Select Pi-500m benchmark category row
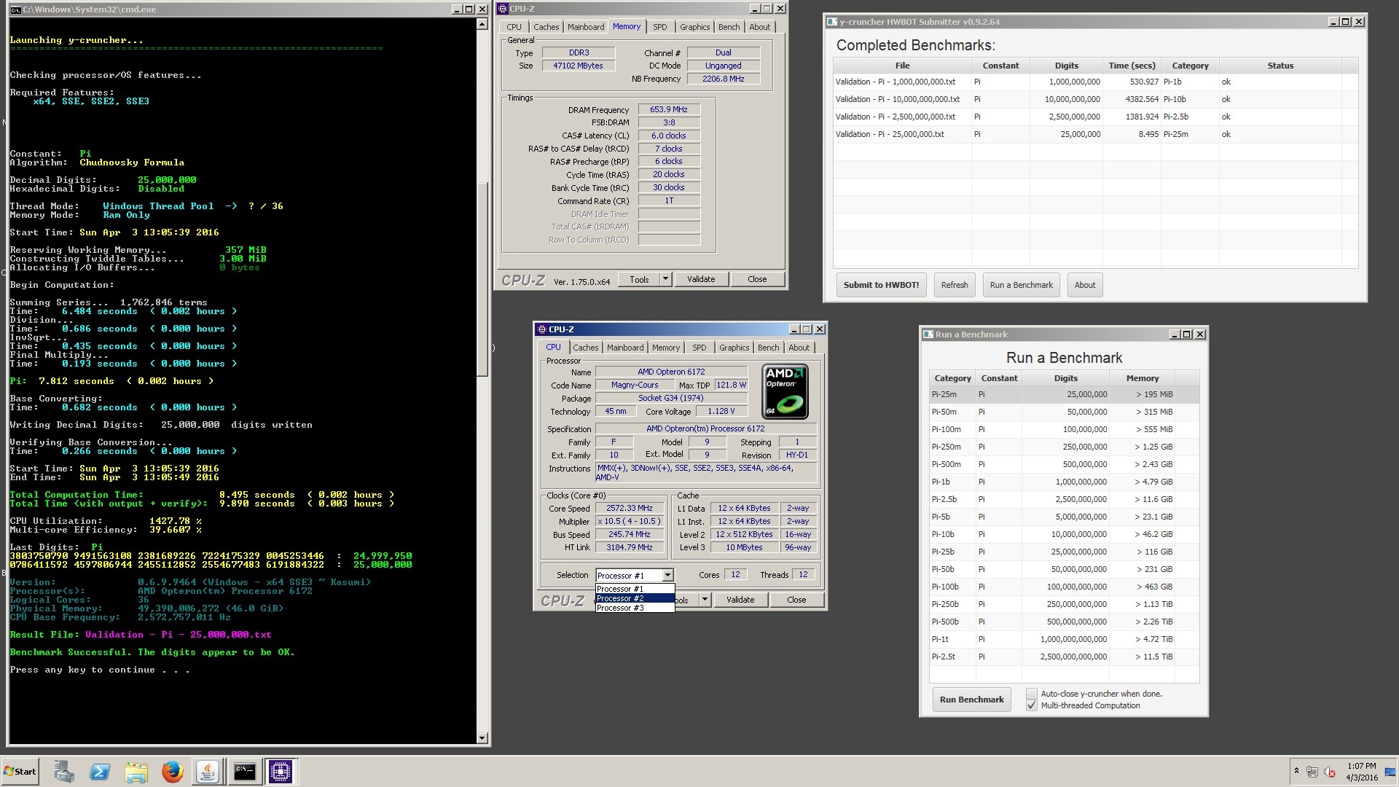 pos(1064,464)
